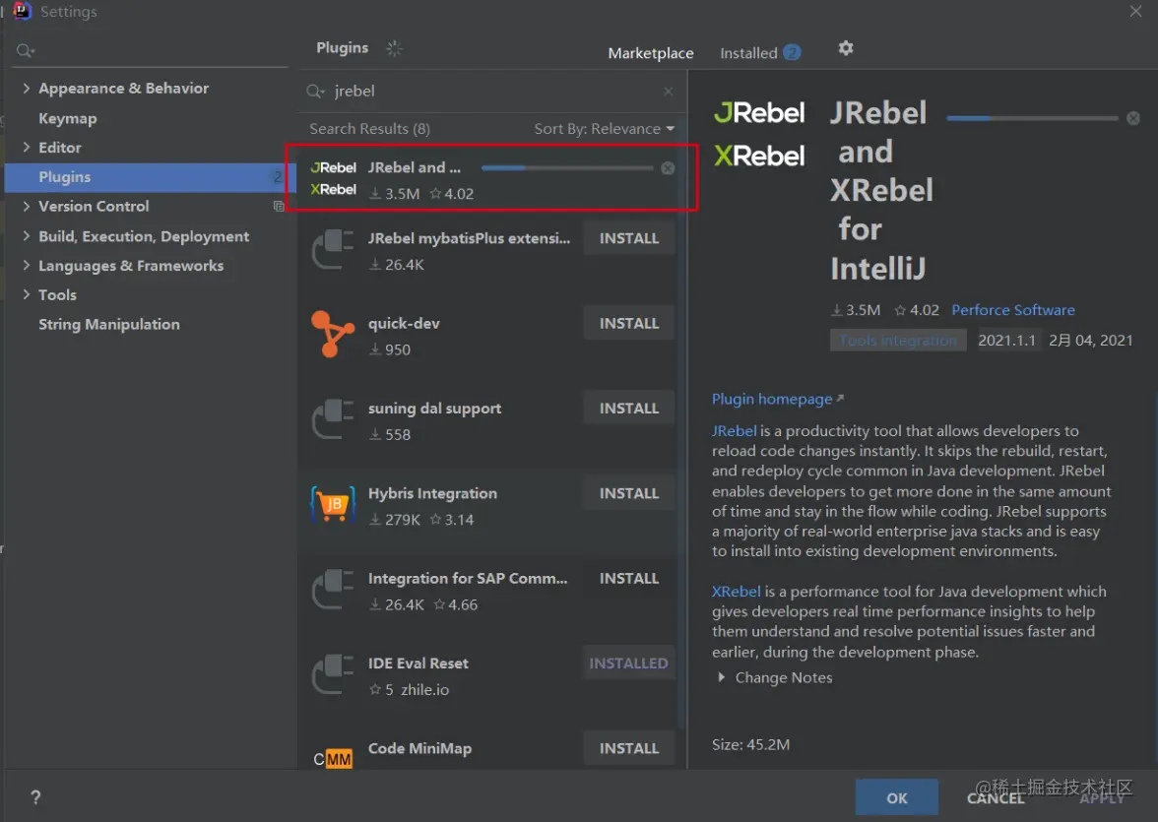This screenshot has height=822, width=1158.
Task: Open the plugins settings gear menu
Action: [846, 48]
